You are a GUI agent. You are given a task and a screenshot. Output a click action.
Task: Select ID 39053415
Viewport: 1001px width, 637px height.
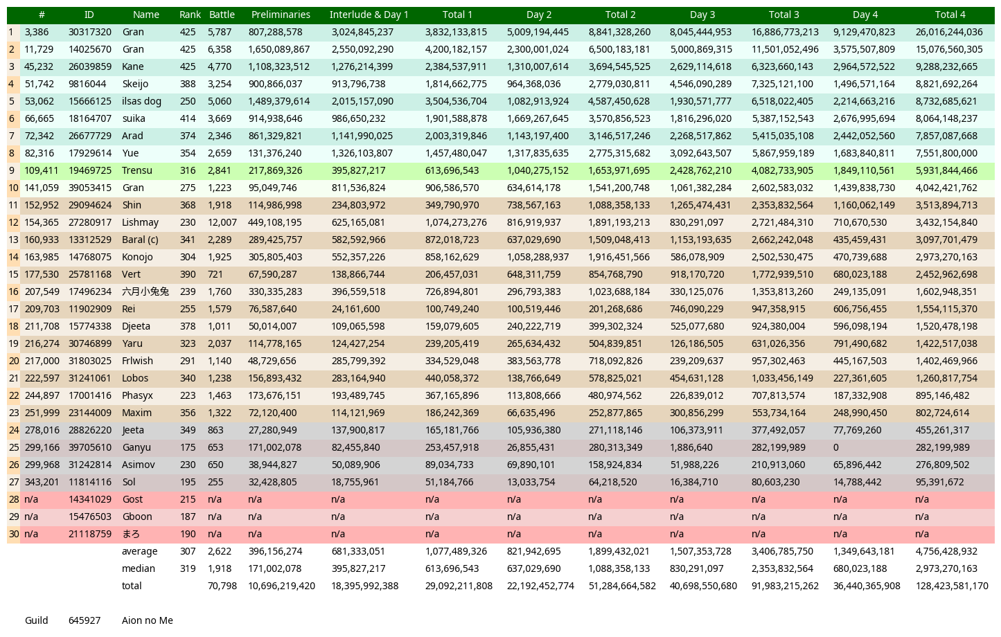90,188
